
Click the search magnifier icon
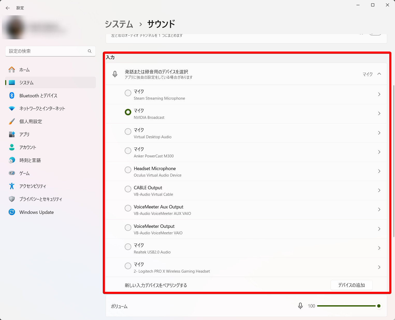[90, 51]
